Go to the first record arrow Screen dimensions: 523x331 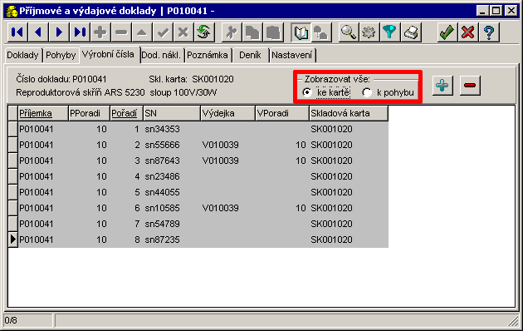[x=17, y=32]
